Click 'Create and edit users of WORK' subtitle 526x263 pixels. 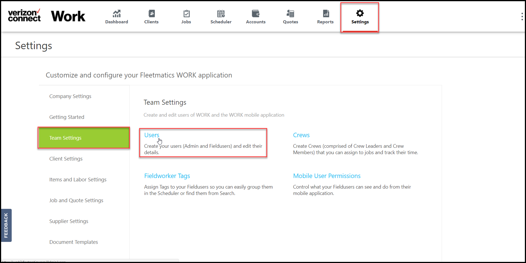tap(214, 115)
